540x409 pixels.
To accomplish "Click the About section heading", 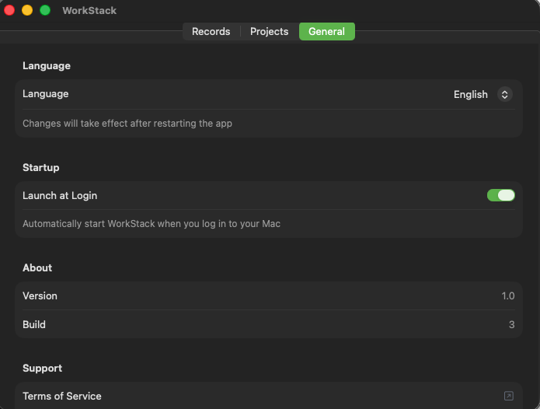I will click(37, 267).
